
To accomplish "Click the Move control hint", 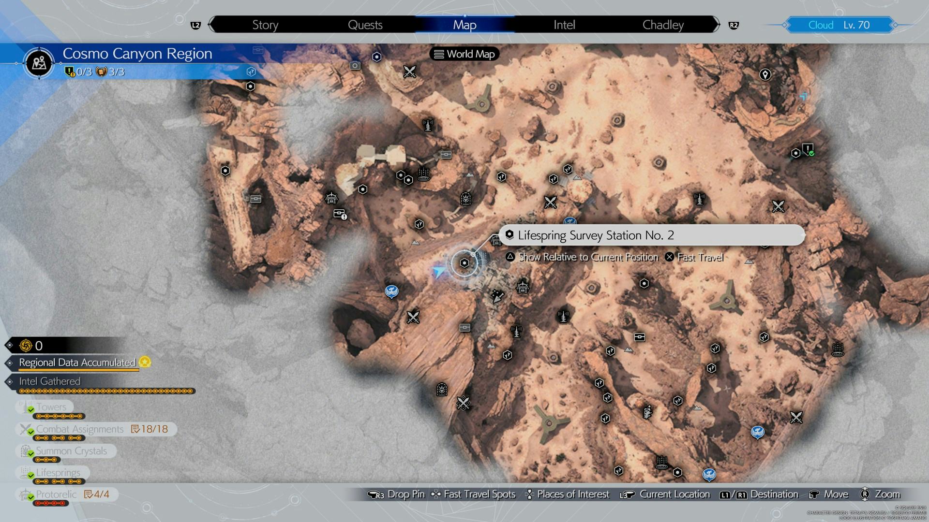I will pos(828,494).
